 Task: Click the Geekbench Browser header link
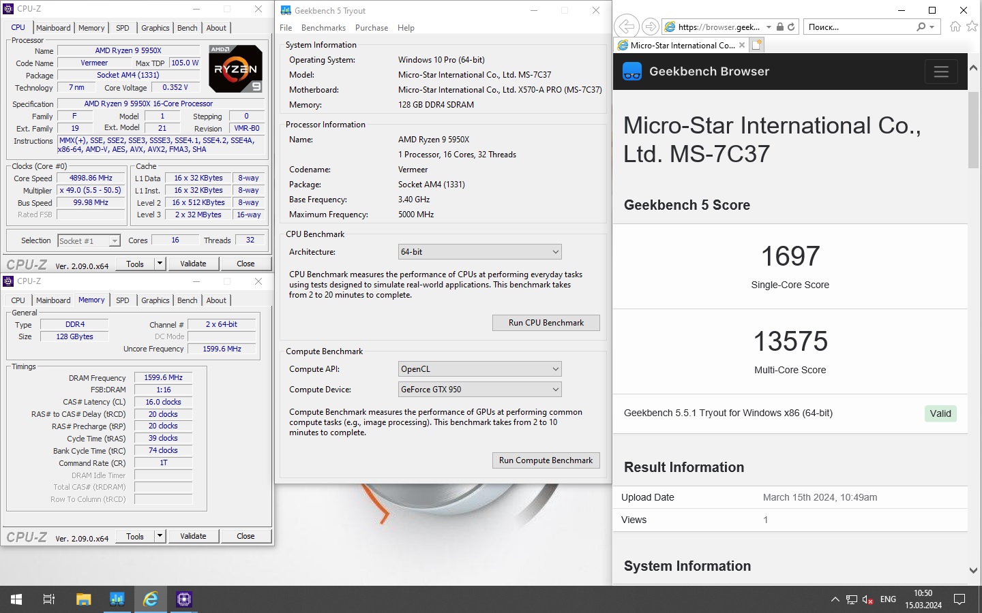pyautogui.click(x=709, y=72)
